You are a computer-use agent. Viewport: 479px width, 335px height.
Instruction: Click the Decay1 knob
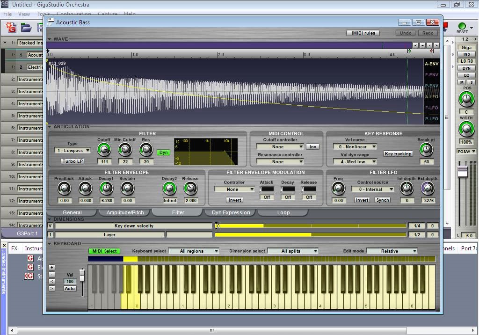[106, 189]
